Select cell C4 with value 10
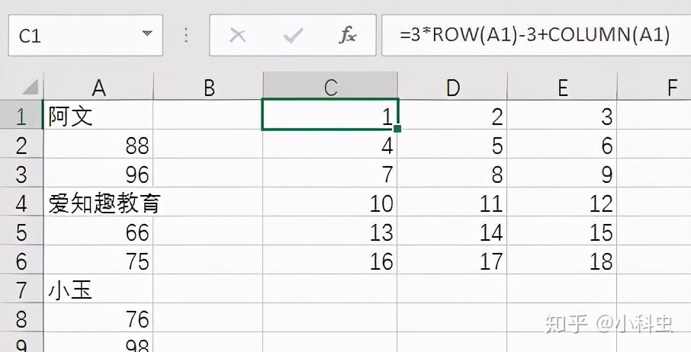The width and height of the screenshot is (691, 352). [x=330, y=202]
